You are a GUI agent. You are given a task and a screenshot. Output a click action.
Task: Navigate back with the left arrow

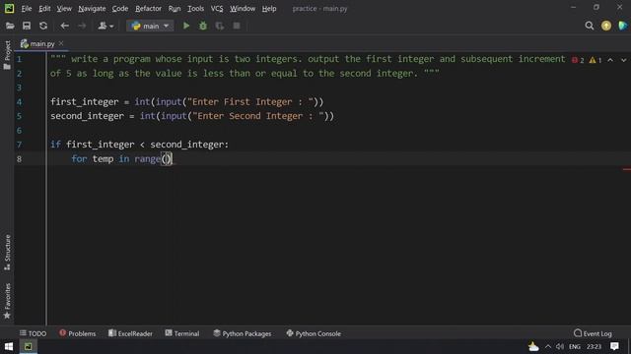(x=64, y=27)
